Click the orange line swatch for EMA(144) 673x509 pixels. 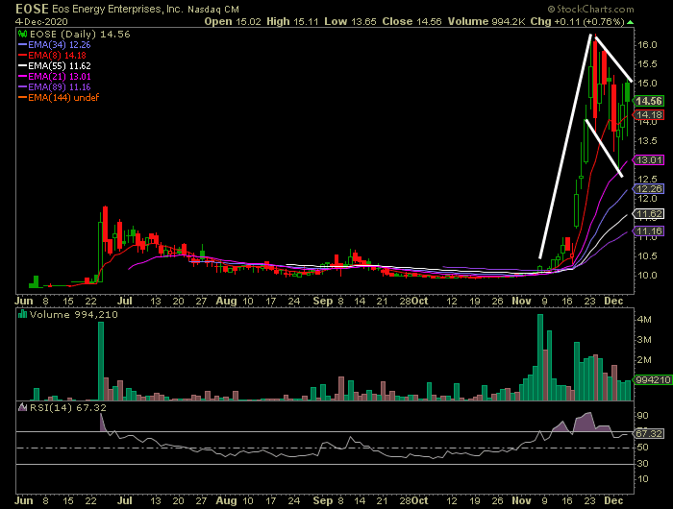23,98
